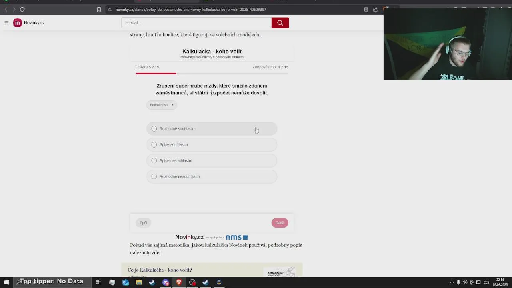Open the clock and date 22:54
This screenshot has width=512, height=288.
pyautogui.click(x=500, y=282)
